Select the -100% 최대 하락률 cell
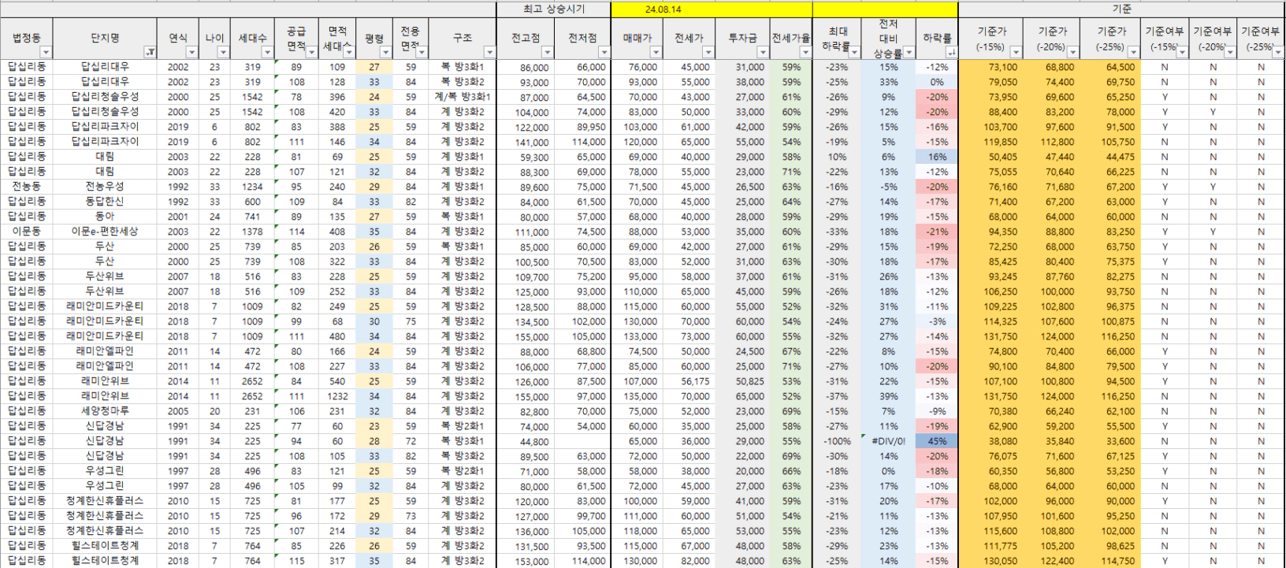 836,441
